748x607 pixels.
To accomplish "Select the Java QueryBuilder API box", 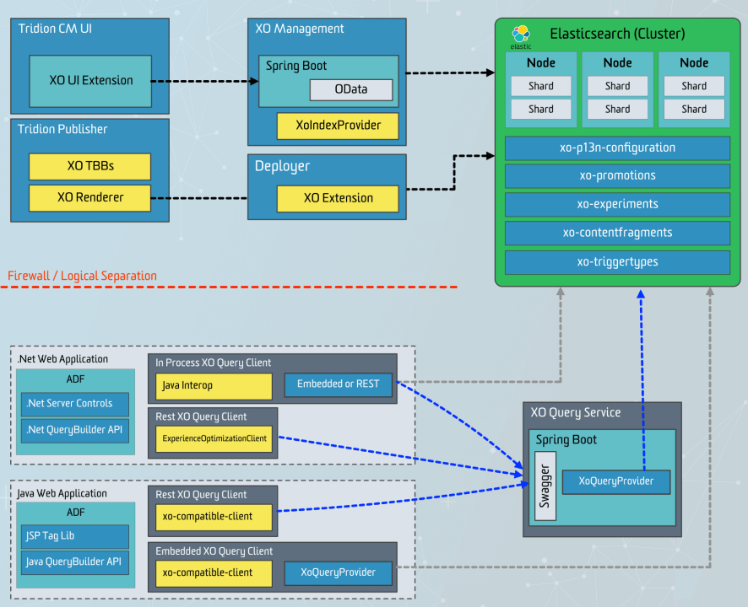I will [x=75, y=562].
